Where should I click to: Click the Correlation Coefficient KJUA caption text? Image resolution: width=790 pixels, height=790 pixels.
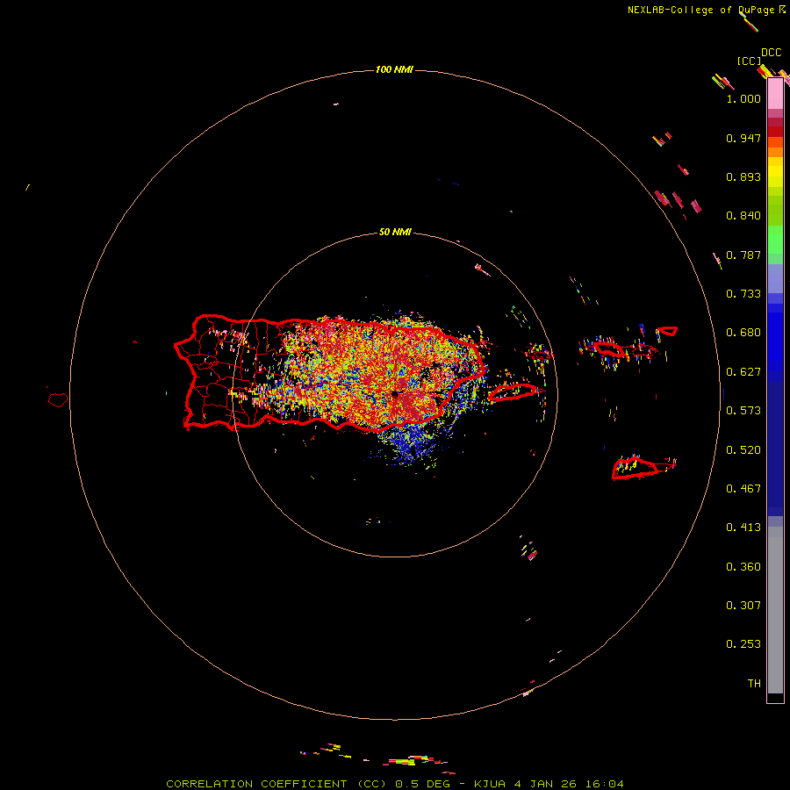(395, 784)
